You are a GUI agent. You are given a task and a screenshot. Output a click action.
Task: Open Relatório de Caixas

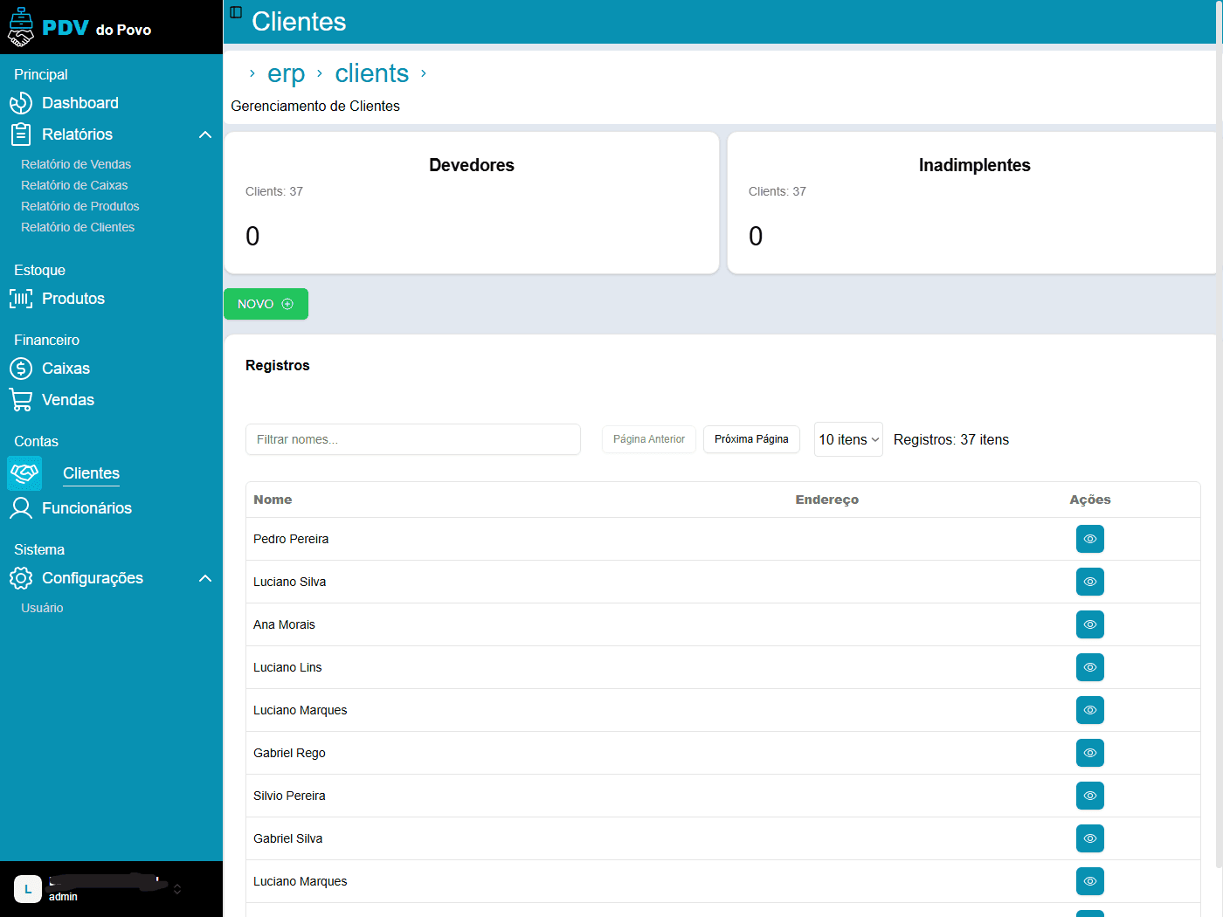coord(74,185)
